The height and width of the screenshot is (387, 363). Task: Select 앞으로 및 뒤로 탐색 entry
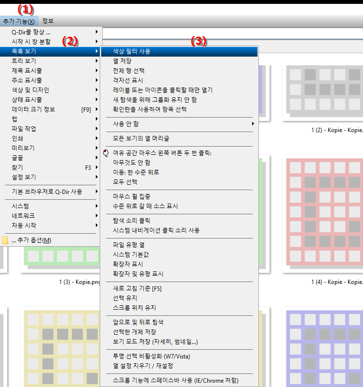[x=179, y=322]
